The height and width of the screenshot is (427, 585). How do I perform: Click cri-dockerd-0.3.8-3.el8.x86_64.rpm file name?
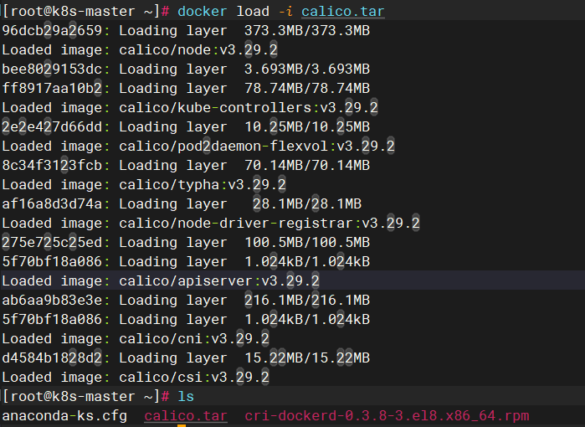pyautogui.click(x=387, y=416)
